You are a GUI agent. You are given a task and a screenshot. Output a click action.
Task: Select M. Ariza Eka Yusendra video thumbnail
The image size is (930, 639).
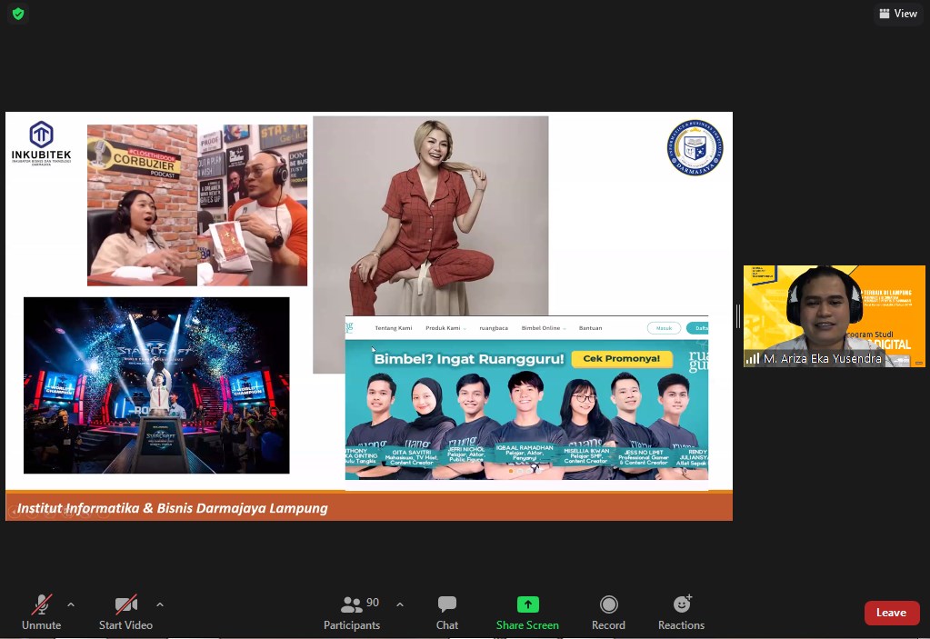[834, 316]
